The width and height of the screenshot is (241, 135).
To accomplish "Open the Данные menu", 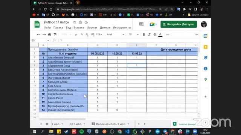I will pos(105,28).
